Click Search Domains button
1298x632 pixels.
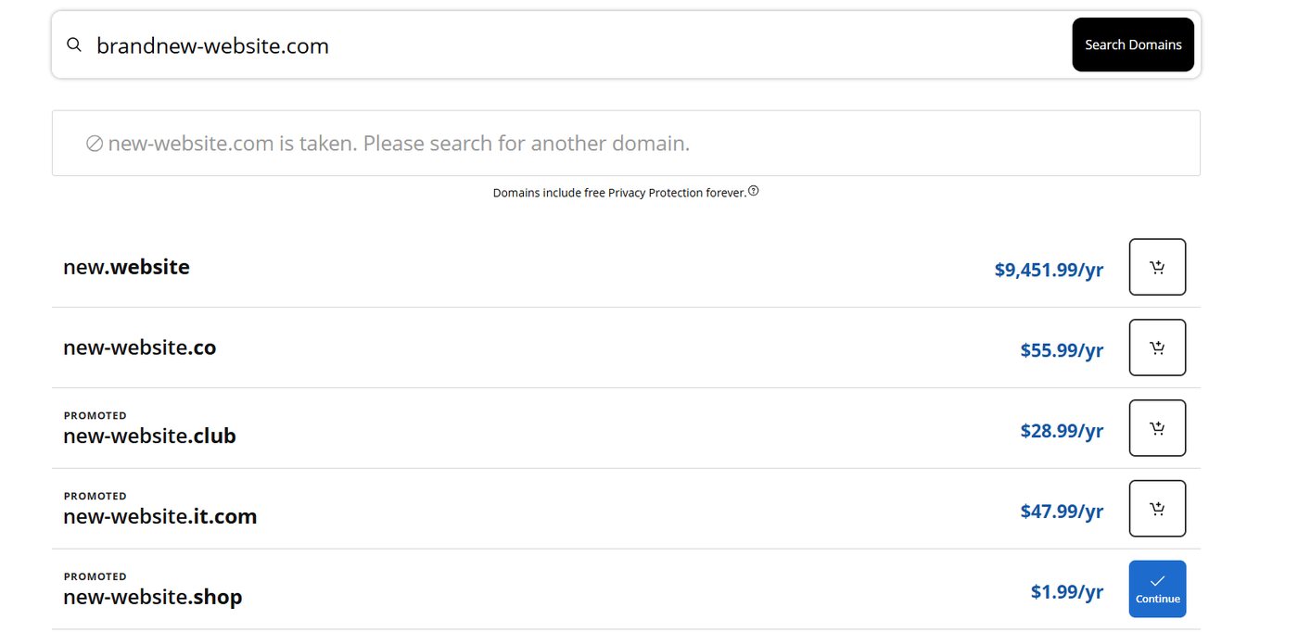tap(1133, 44)
